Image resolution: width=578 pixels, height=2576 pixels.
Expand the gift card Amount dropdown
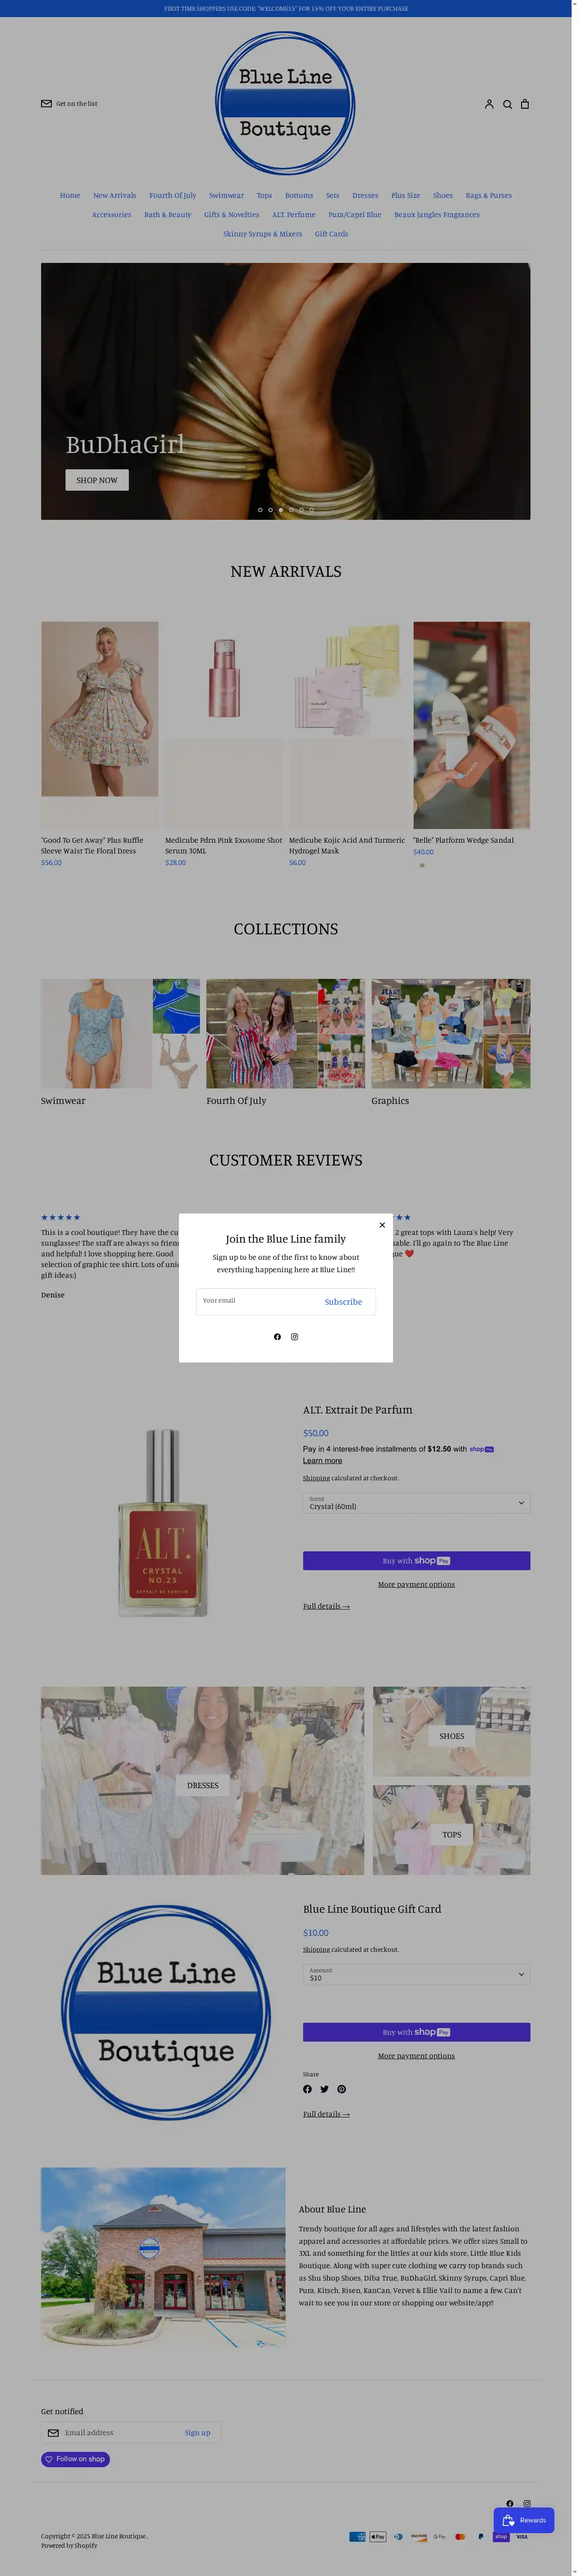point(416,1973)
